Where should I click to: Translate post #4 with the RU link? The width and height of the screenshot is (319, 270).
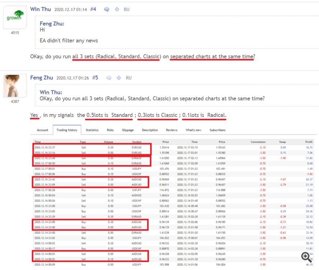pos(126,9)
